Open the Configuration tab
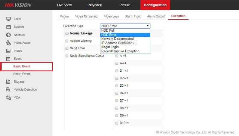This screenshot has width=239, height=136. pyautogui.click(x=155, y=5)
